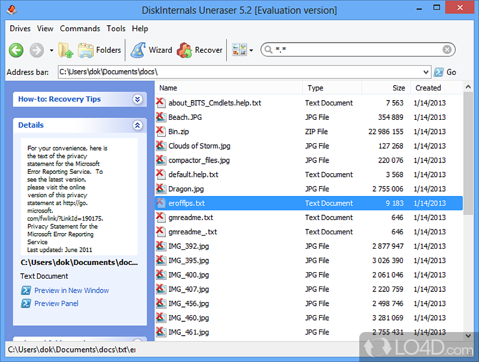Launch the recovery Wizard

click(x=151, y=50)
